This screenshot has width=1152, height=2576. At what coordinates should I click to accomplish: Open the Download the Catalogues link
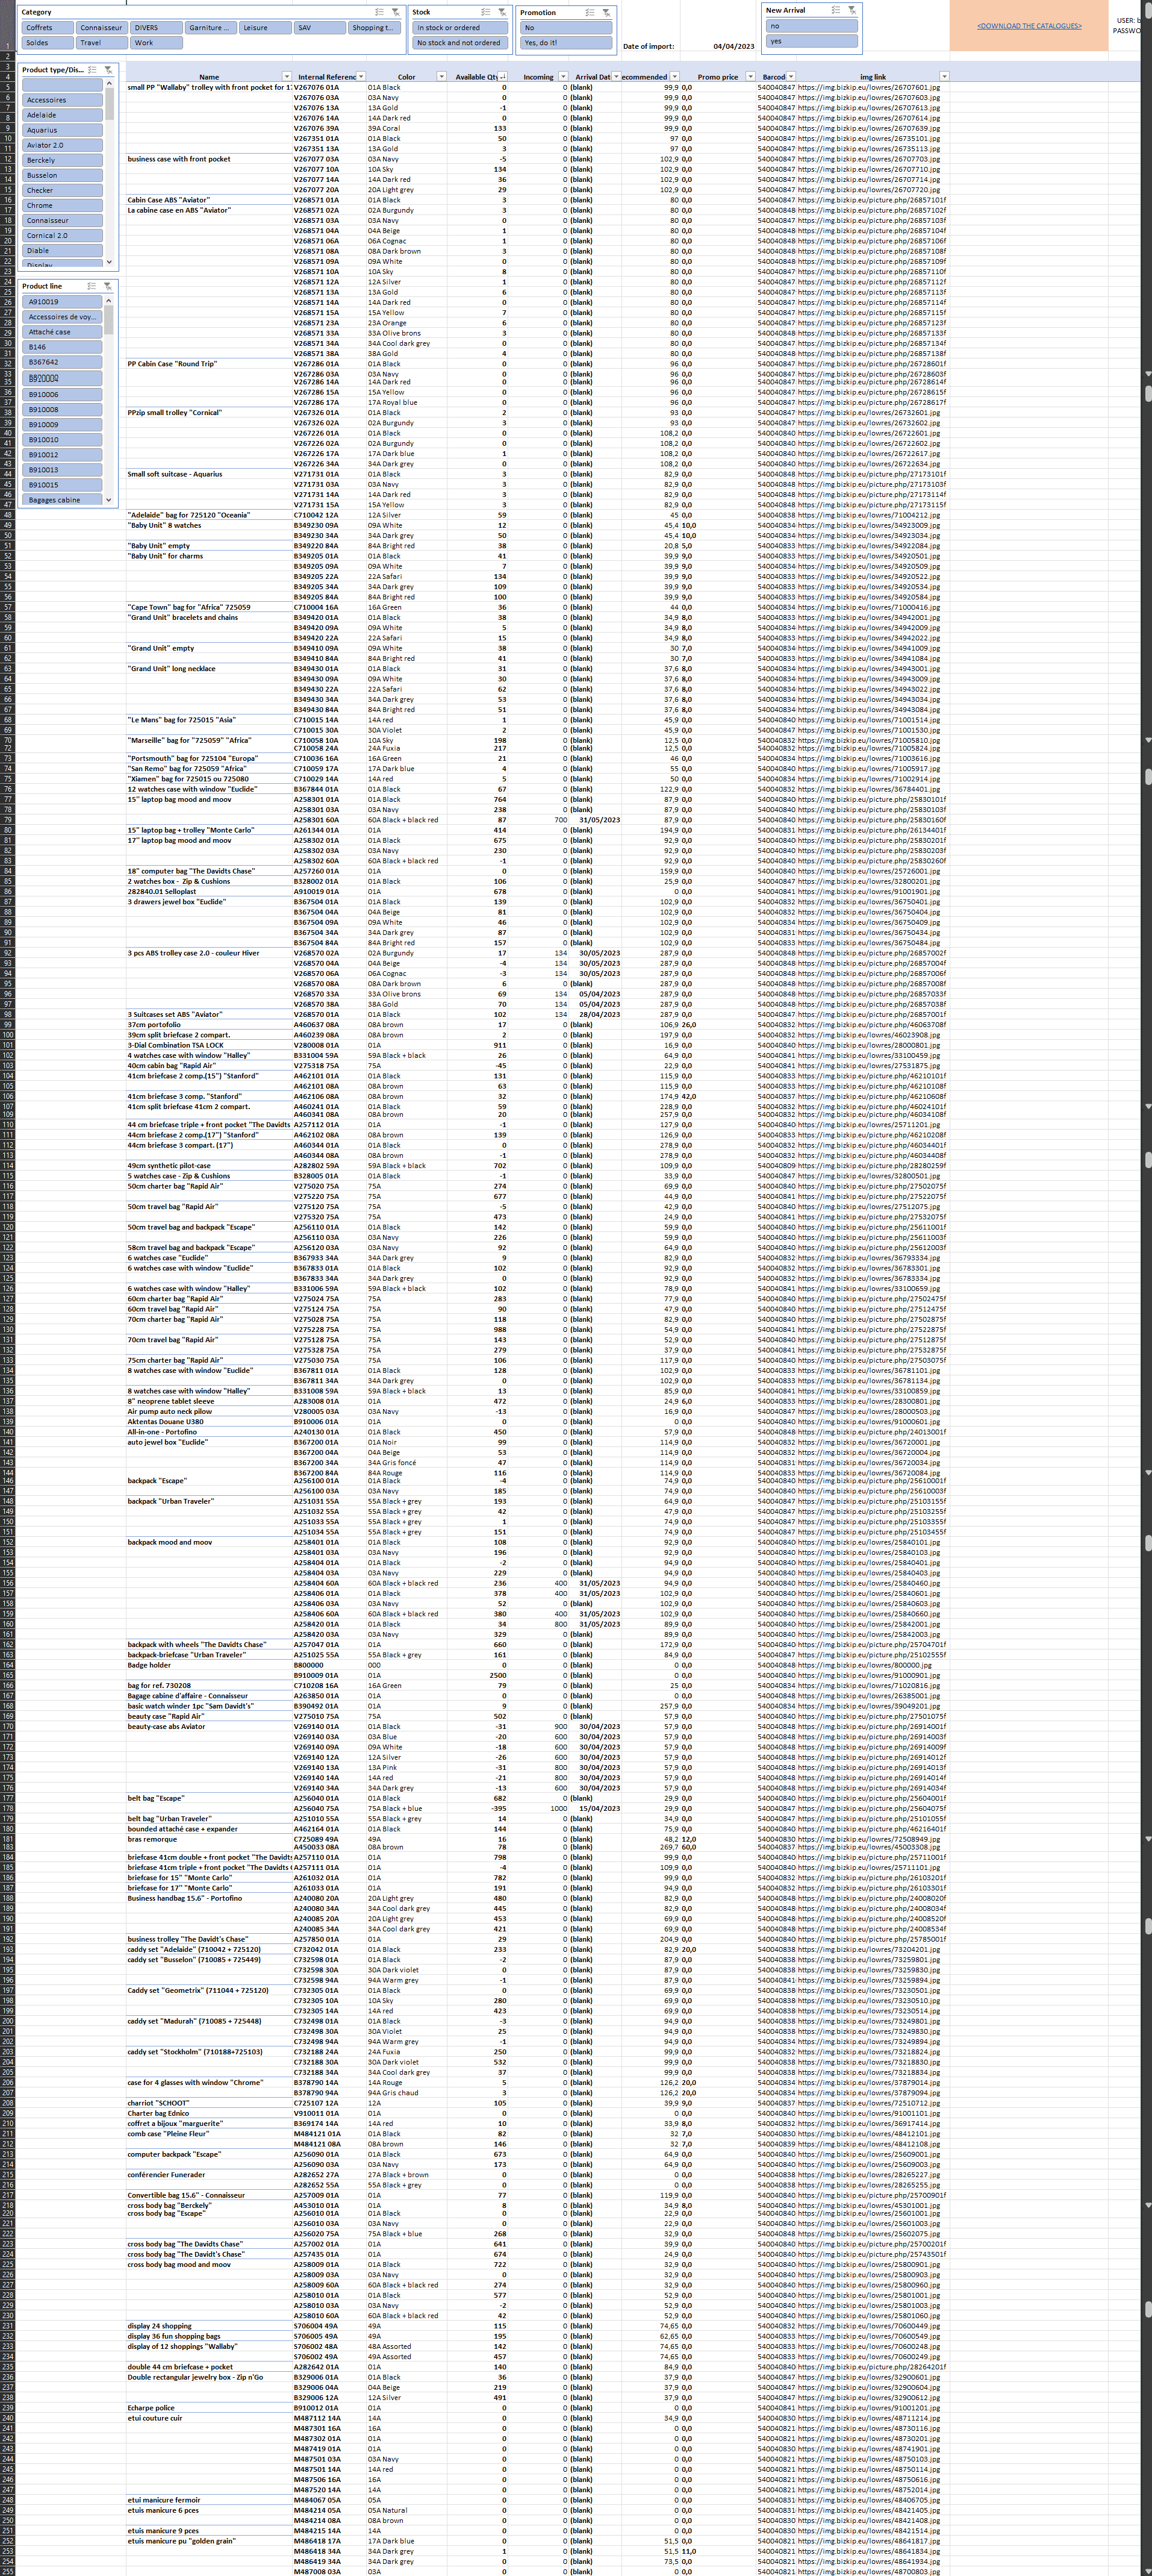[1029, 26]
